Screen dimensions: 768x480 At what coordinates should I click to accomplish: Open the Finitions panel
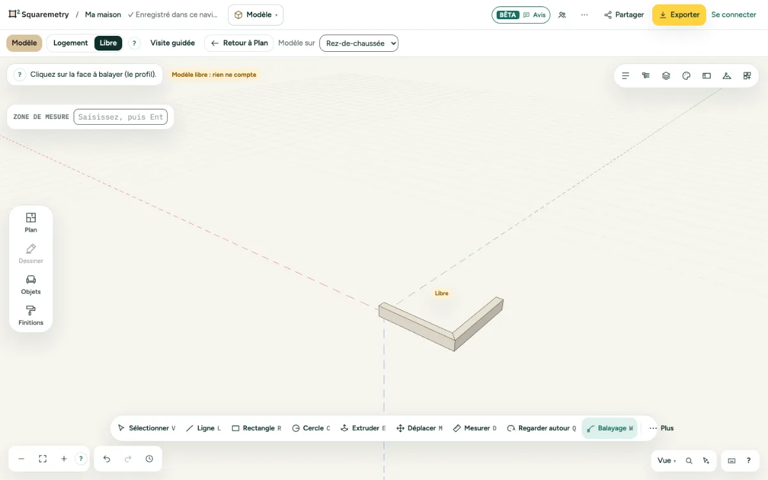click(x=31, y=316)
